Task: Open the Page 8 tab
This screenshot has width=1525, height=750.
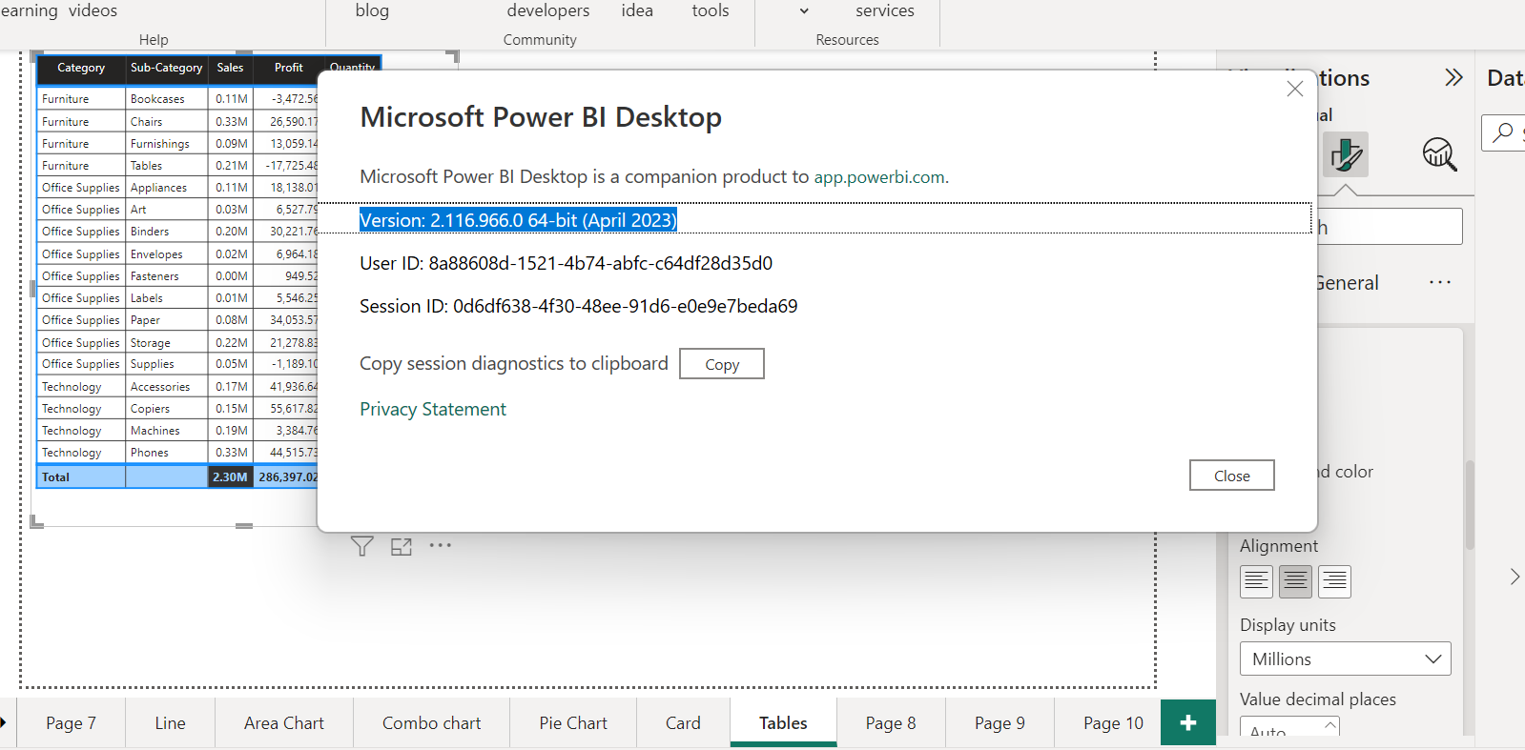Action: 891,722
